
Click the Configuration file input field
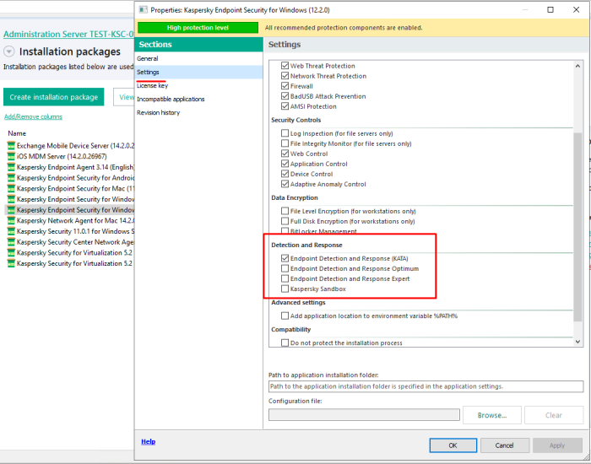(364, 415)
